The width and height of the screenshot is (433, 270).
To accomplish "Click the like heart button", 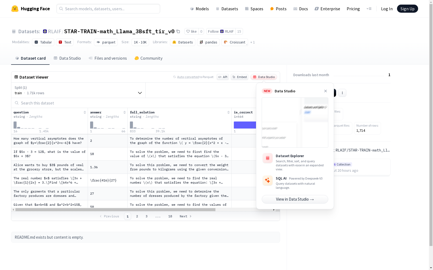I will [191, 31].
